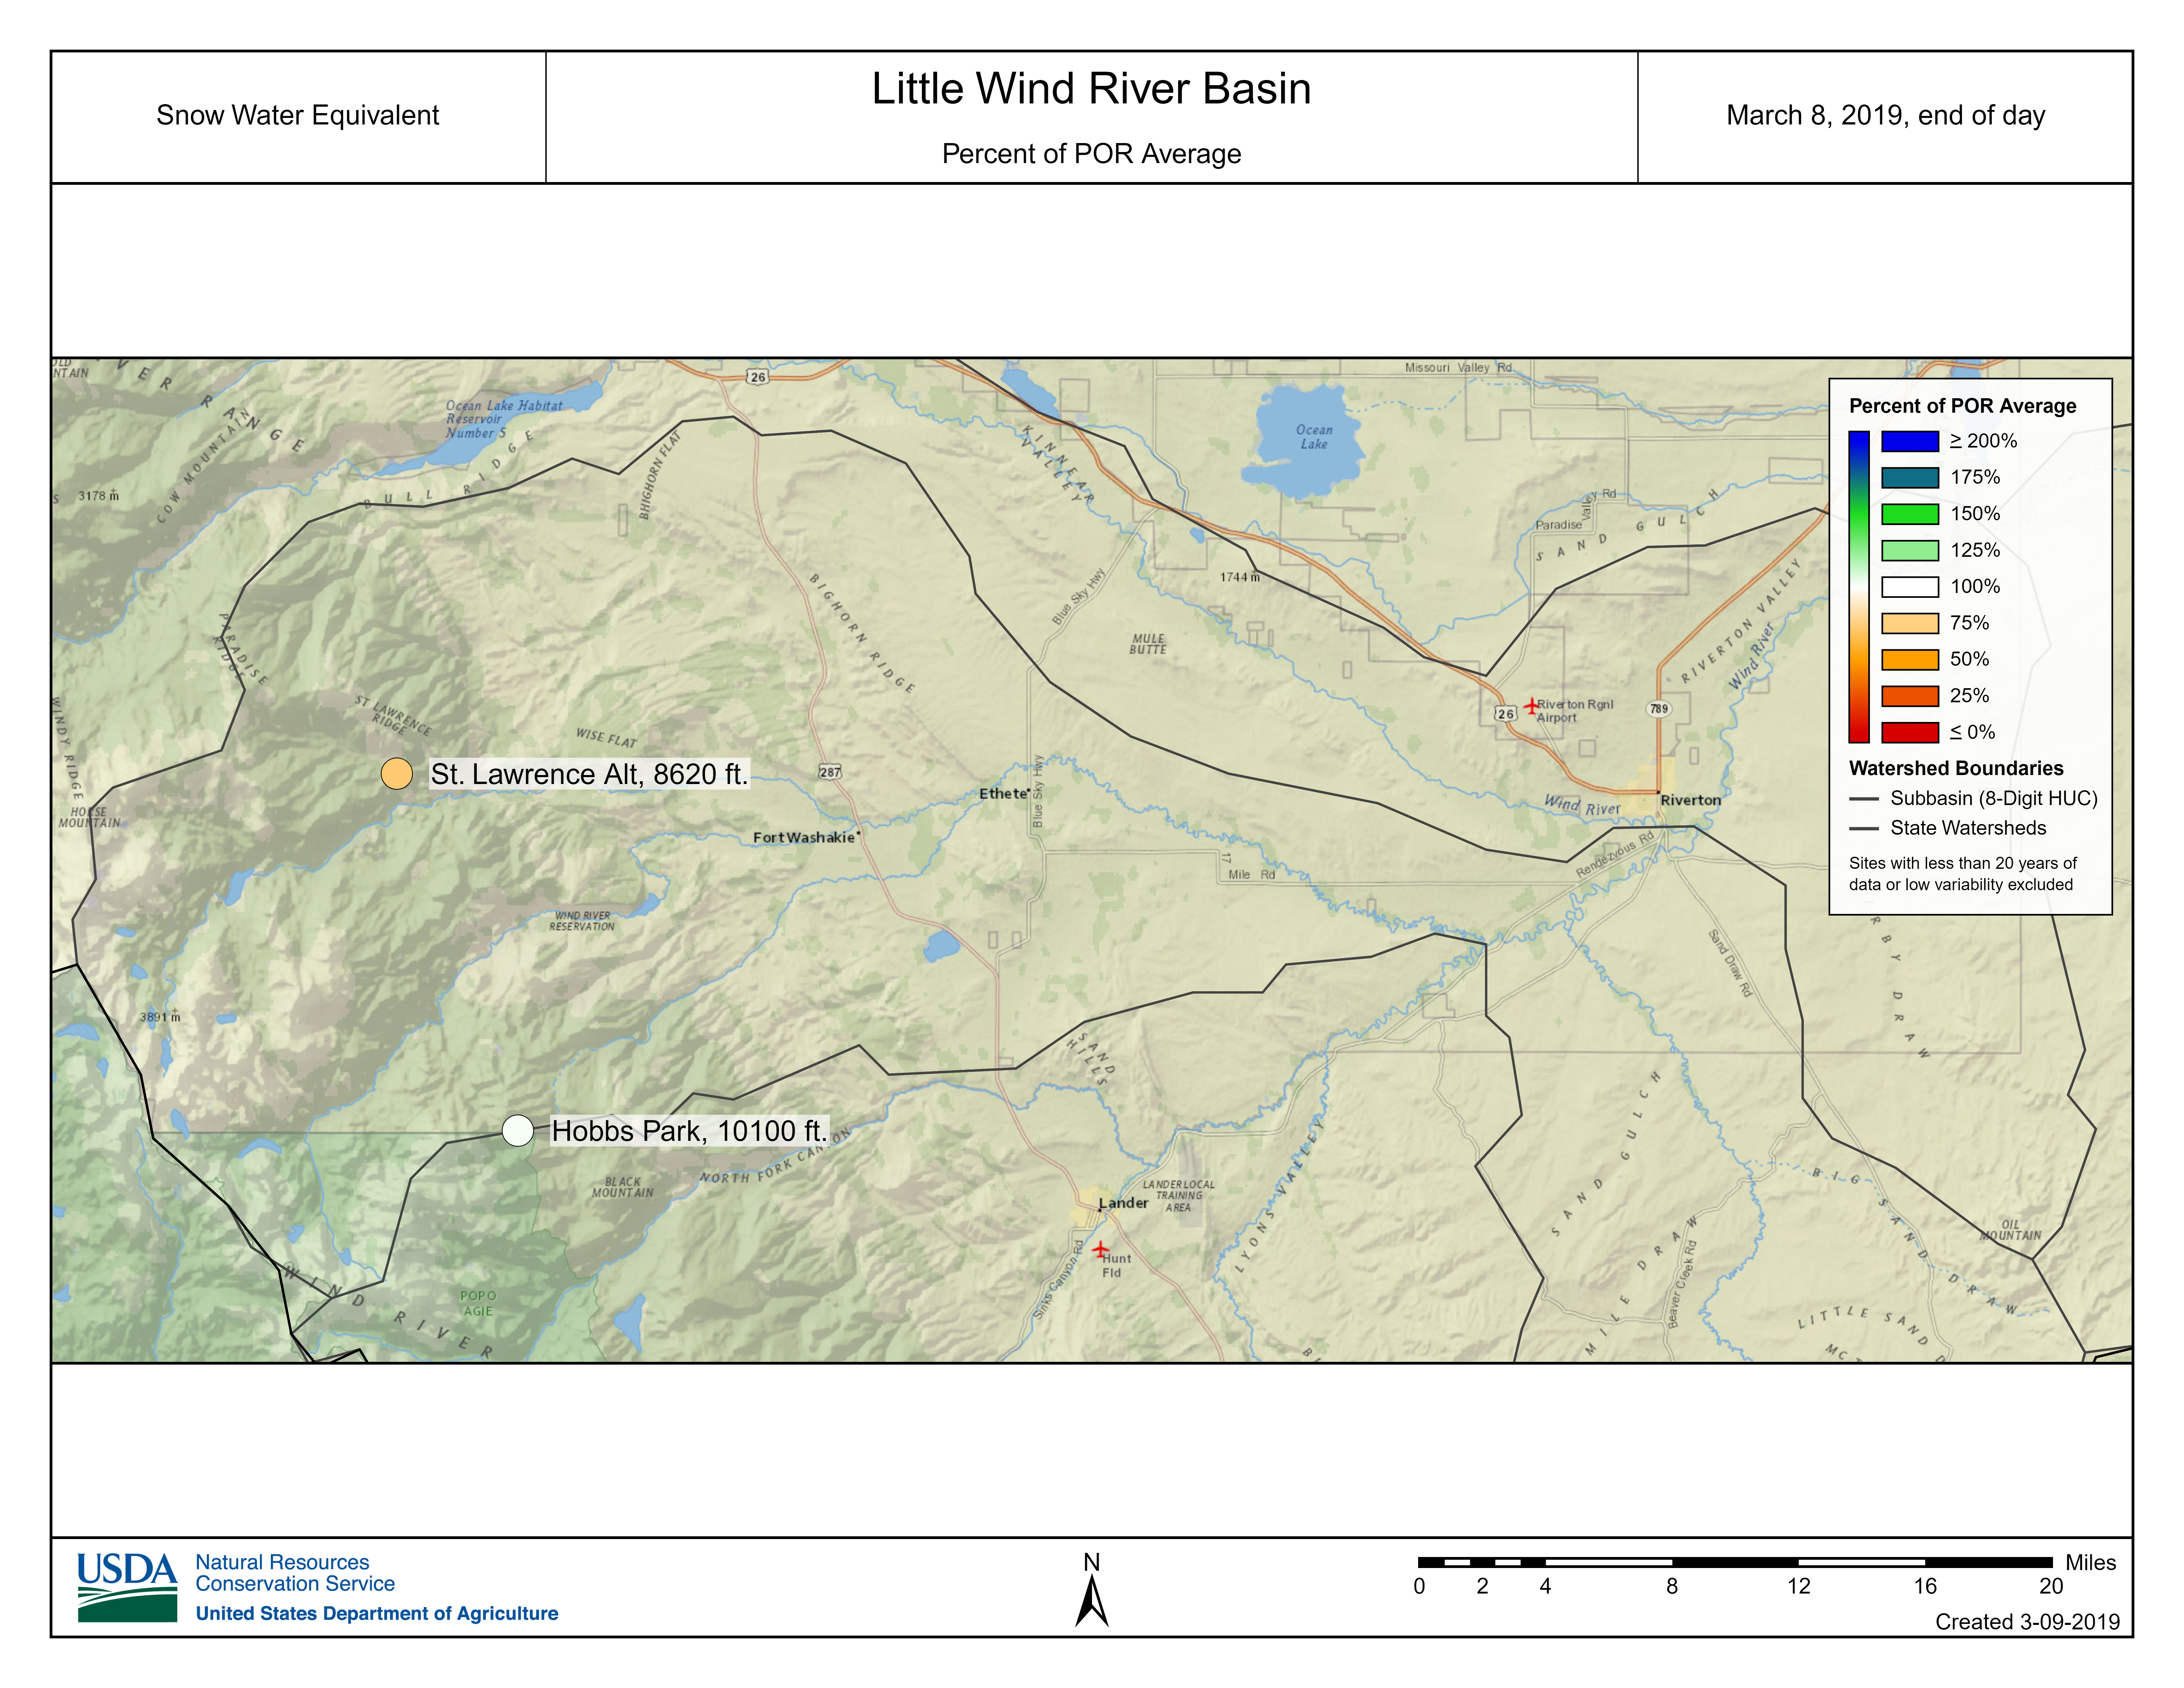Click the Riverton Regional Airport red plane symbol
The width and height of the screenshot is (2184, 1688).
1531,706
